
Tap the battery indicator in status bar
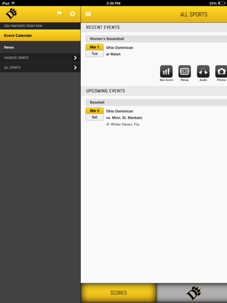click(221, 3)
